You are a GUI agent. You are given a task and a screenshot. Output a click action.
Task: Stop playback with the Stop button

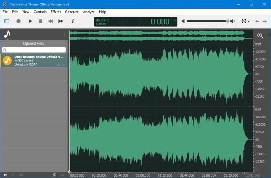tap(41, 21)
